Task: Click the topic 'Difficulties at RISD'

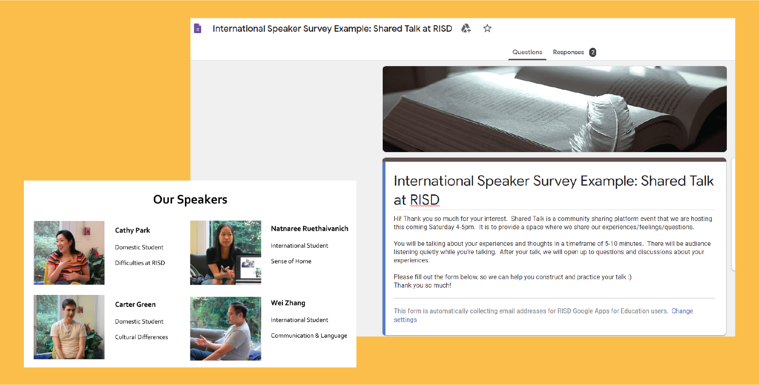Action: 140,263
